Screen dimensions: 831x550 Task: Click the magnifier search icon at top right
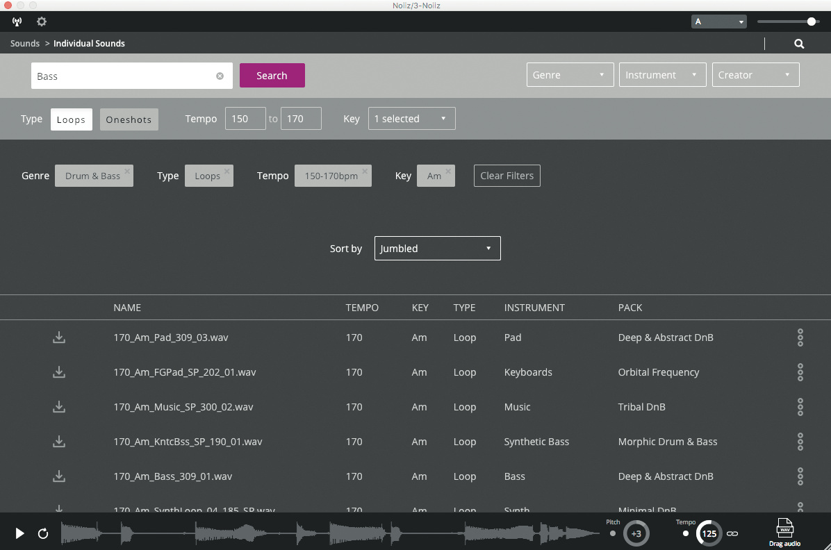pyautogui.click(x=799, y=44)
